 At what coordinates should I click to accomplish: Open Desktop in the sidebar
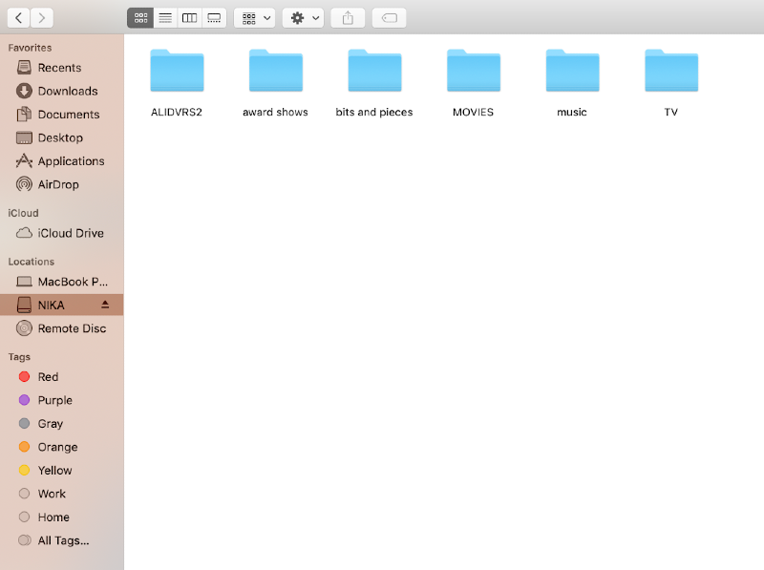[x=62, y=137]
